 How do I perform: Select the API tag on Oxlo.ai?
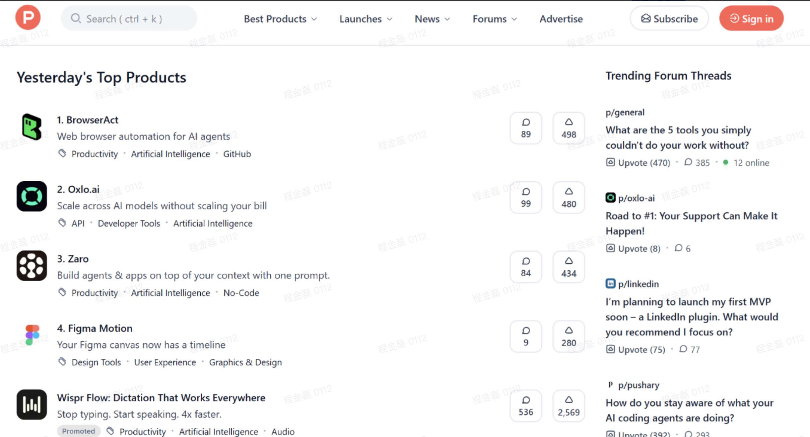tap(78, 223)
